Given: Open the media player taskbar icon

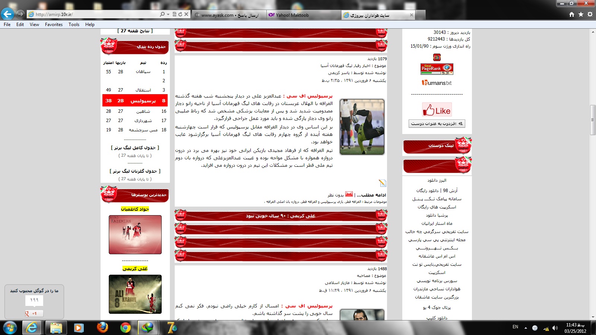Looking at the screenshot, I should pos(79,328).
